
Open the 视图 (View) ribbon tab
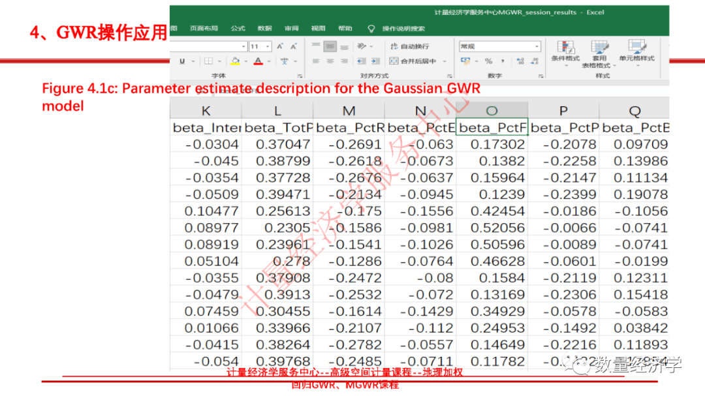318,29
